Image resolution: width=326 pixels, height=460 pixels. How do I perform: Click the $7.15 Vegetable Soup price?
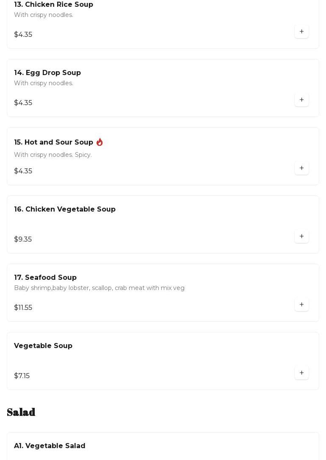point(22,376)
